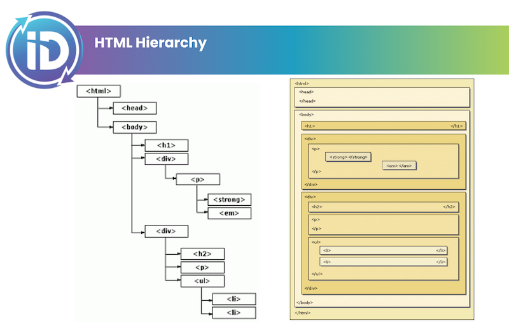Image resolution: width=509 pixels, height=330 pixels.
Task: Click the <ul> opening tag in the nested box diagram
Action: pos(316,242)
